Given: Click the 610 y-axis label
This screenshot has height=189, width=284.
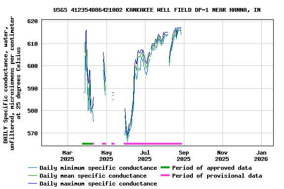Looking at the screenshot, I should click(33, 44).
